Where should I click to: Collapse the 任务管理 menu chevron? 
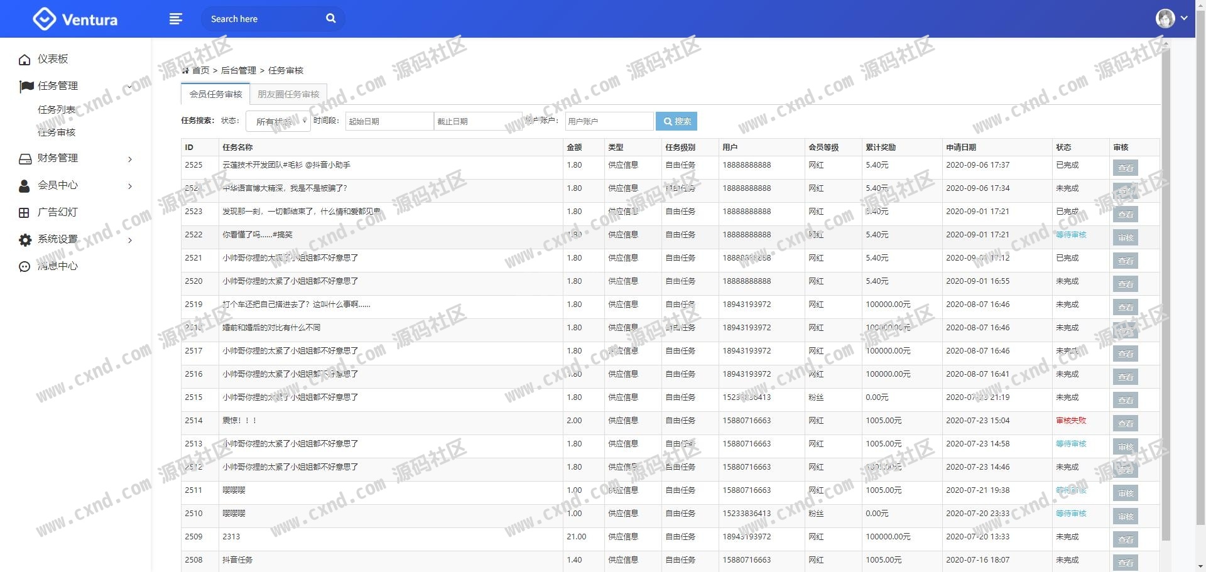[x=130, y=87]
